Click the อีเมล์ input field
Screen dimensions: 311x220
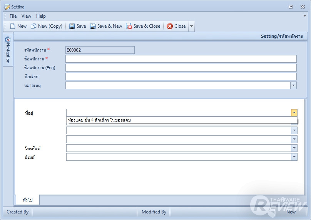coord(179,157)
